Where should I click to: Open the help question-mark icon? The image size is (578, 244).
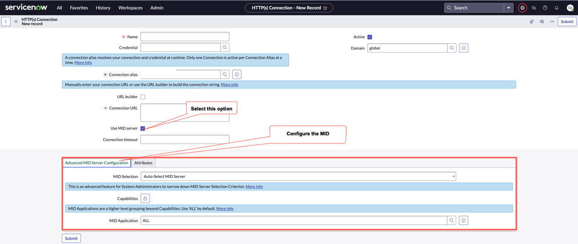pyautogui.click(x=545, y=8)
